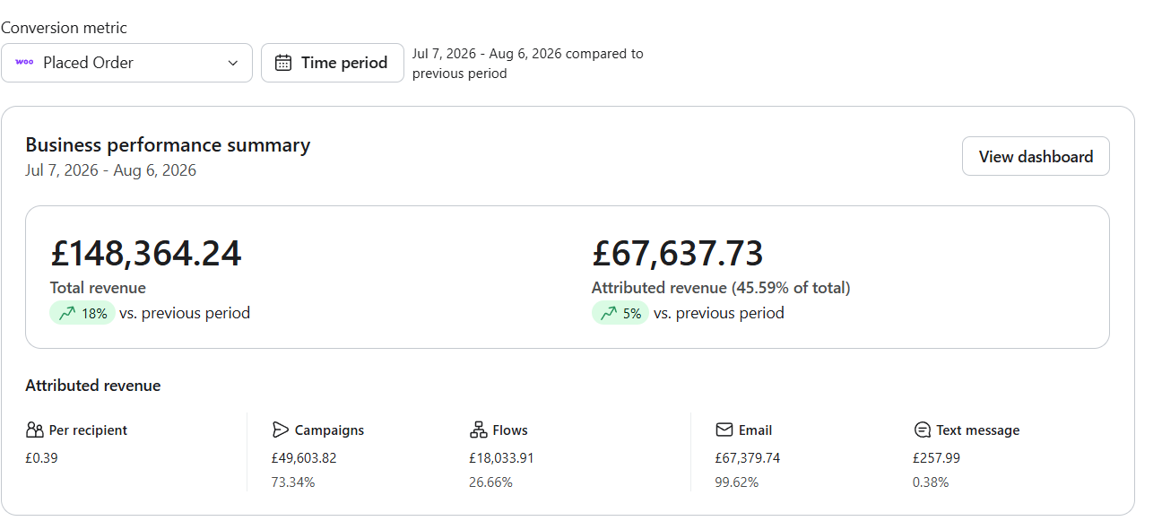Image resolution: width=1162 pixels, height=521 pixels.
Task: Click the 0.38% text message percentage
Action: [x=931, y=482]
